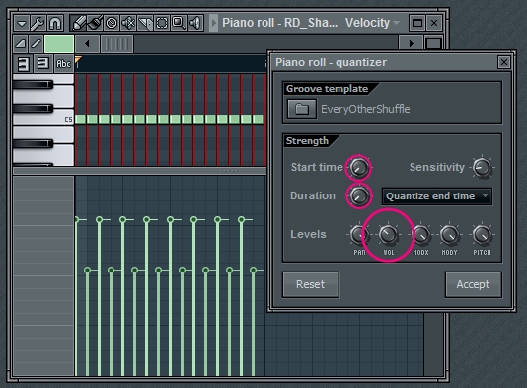Select the Paint brush tool
Image resolution: width=527 pixels, height=388 pixels.
click(x=95, y=23)
